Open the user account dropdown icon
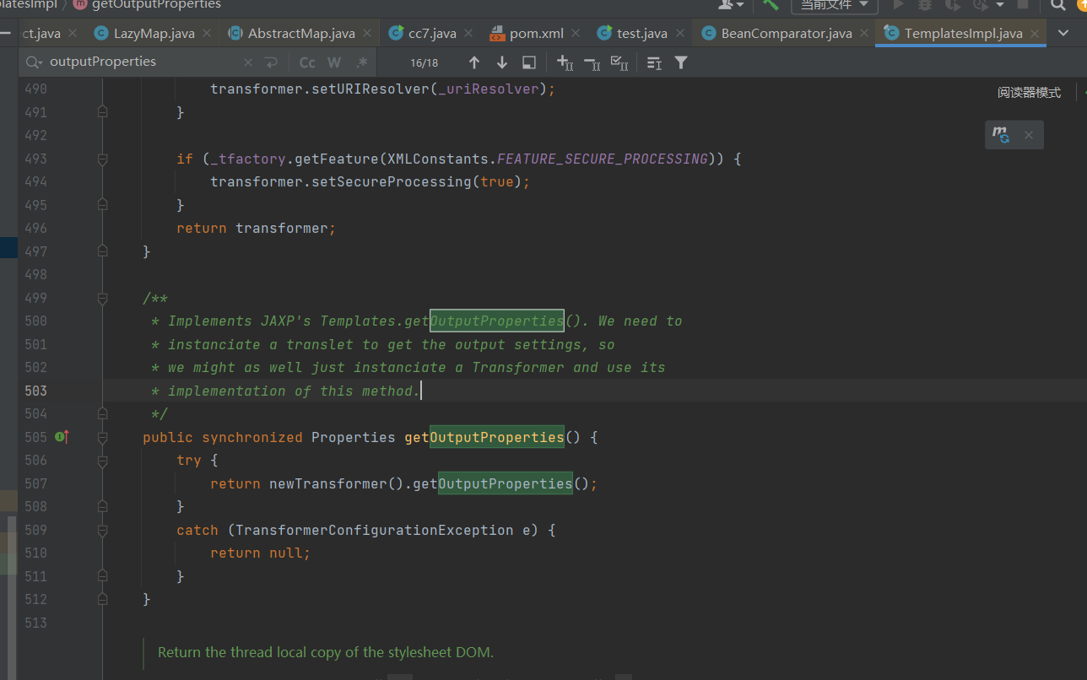This screenshot has width=1087, height=680. pos(731,4)
